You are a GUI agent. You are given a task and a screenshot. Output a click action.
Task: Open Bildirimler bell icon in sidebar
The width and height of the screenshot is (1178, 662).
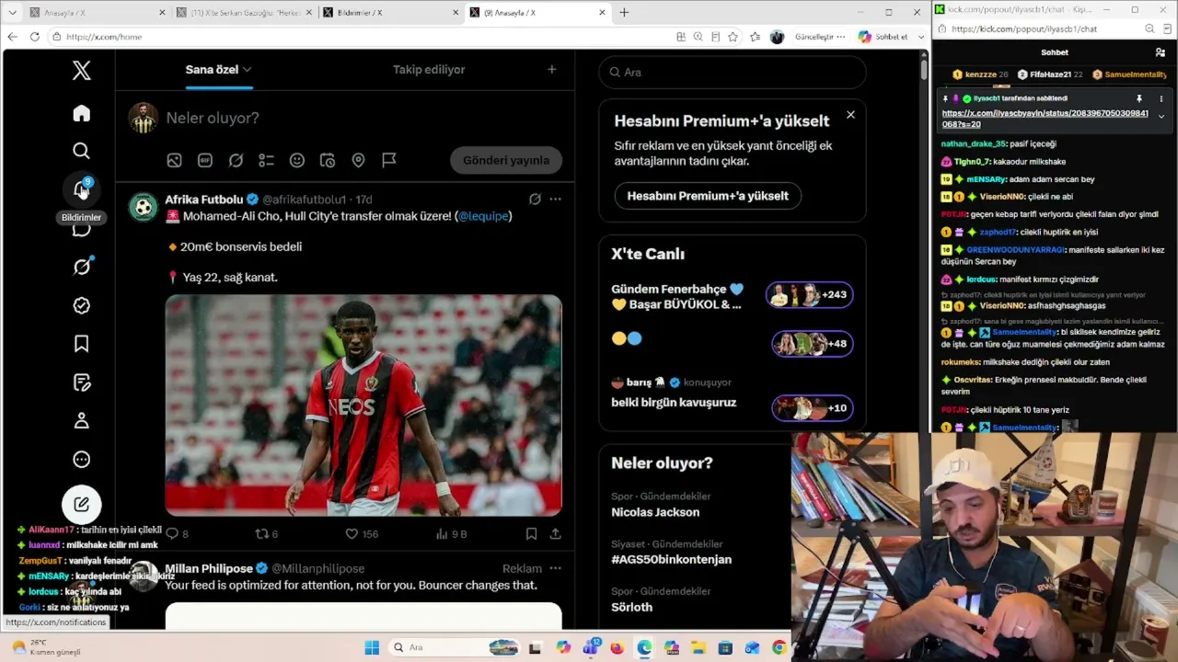coord(81,189)
